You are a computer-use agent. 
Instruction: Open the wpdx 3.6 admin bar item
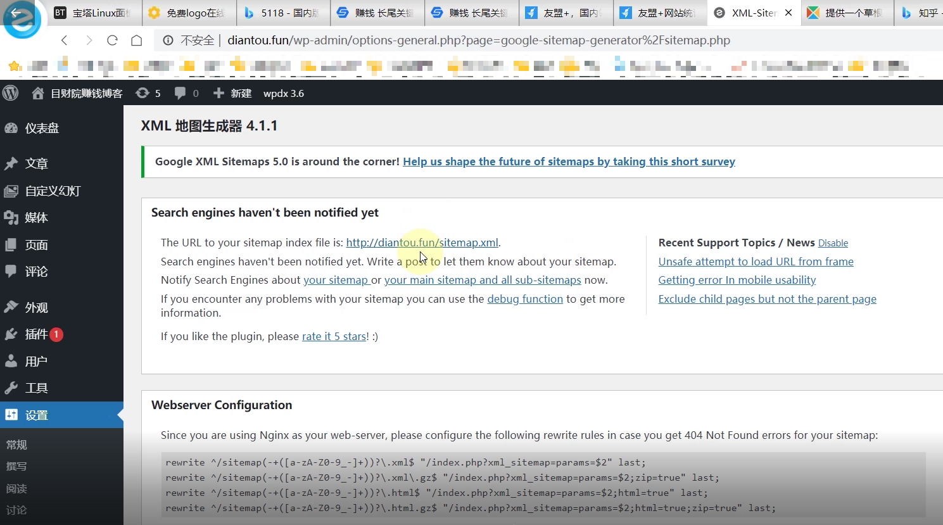[x=284, y=93]
